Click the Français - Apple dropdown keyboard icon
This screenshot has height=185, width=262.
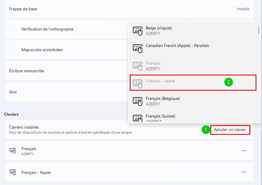tap(138, 84)
